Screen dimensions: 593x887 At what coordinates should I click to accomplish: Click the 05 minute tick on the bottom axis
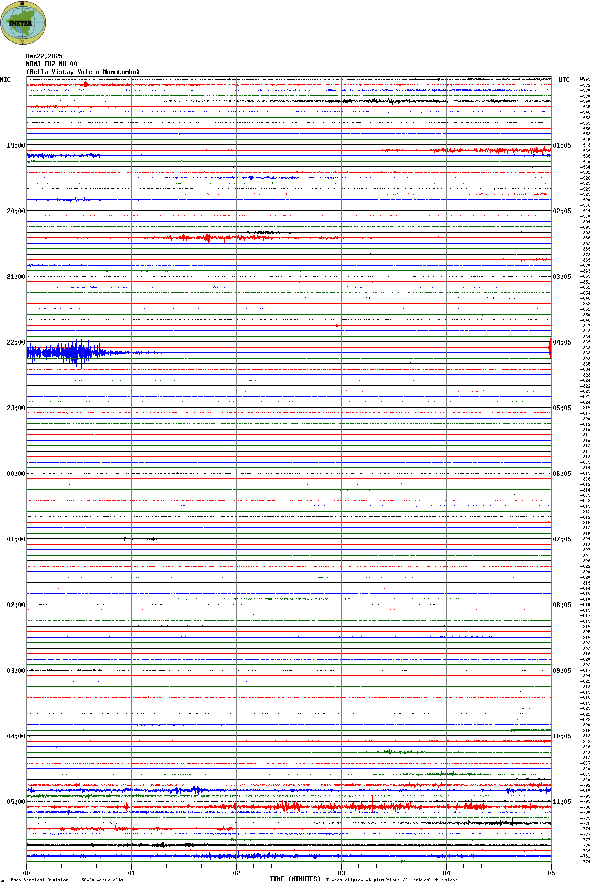point(551,873)
